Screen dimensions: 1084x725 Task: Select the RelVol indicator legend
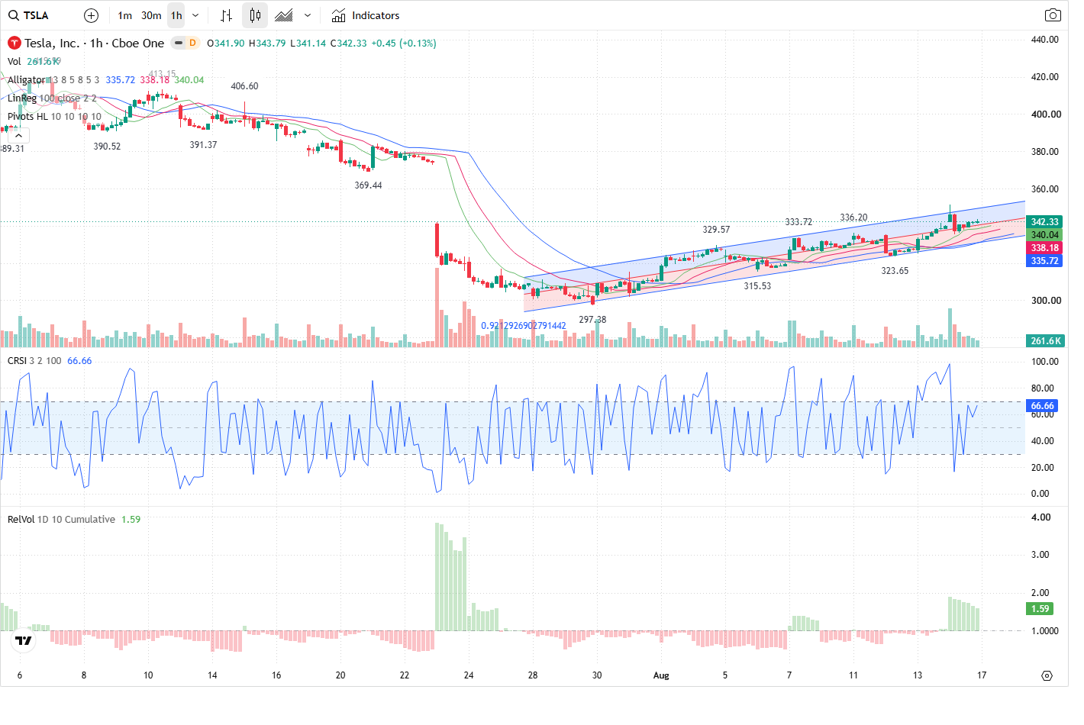pos(21,520)
